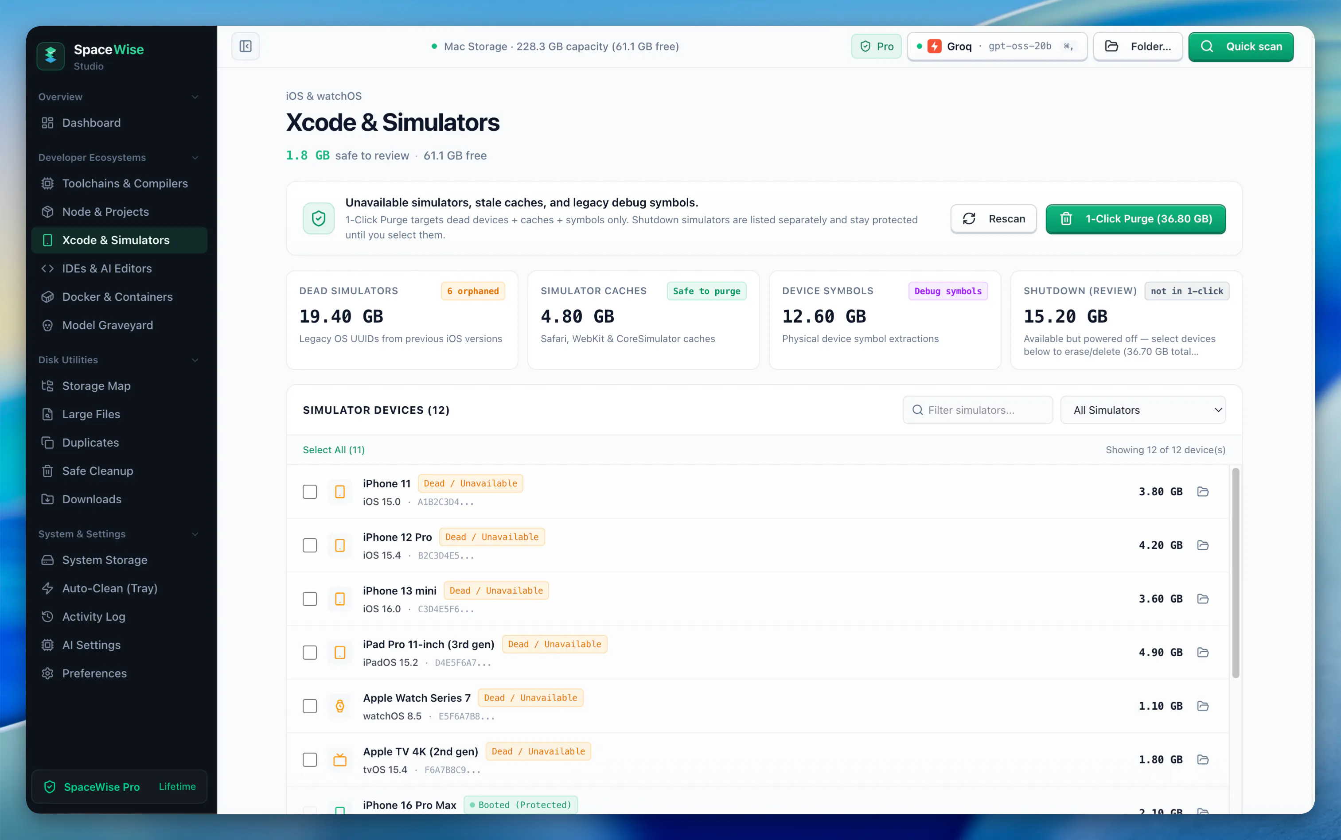1341x840 pixels.
Task: Collapse the System & Settings section
Action: 119,534
